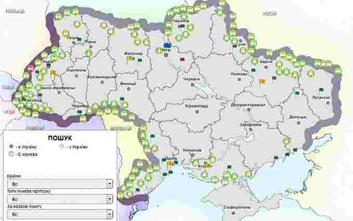
Task: Select the airplane checkpoint icon near Rivne
Action: pos(89,52)
